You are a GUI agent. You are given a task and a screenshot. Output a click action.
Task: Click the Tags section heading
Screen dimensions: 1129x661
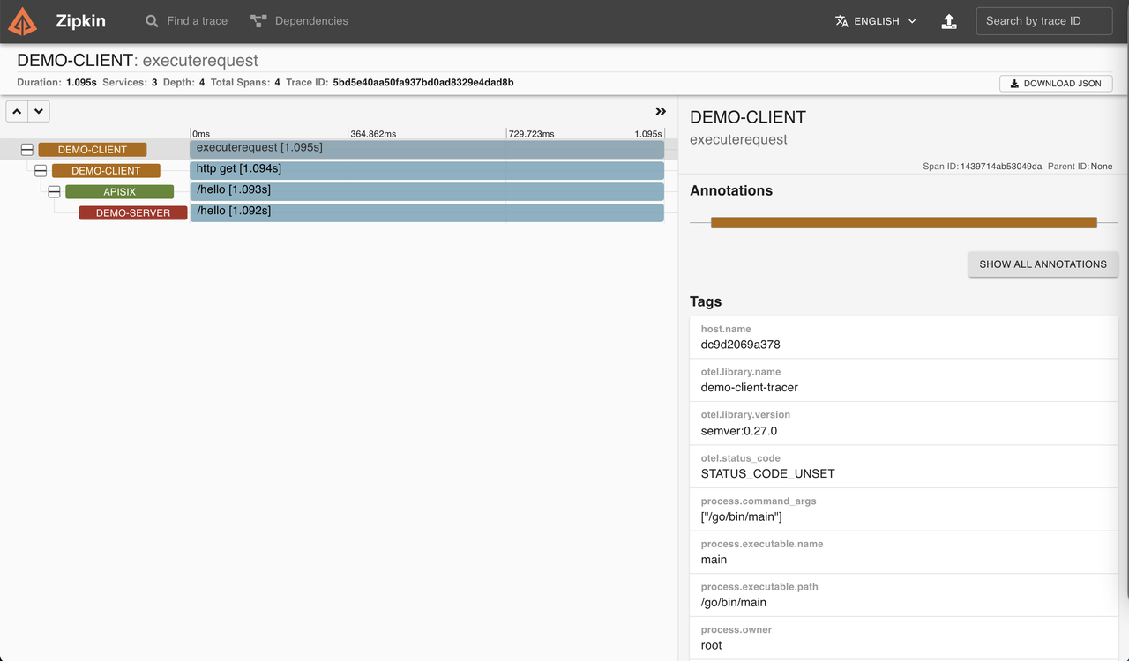point(706,301)
